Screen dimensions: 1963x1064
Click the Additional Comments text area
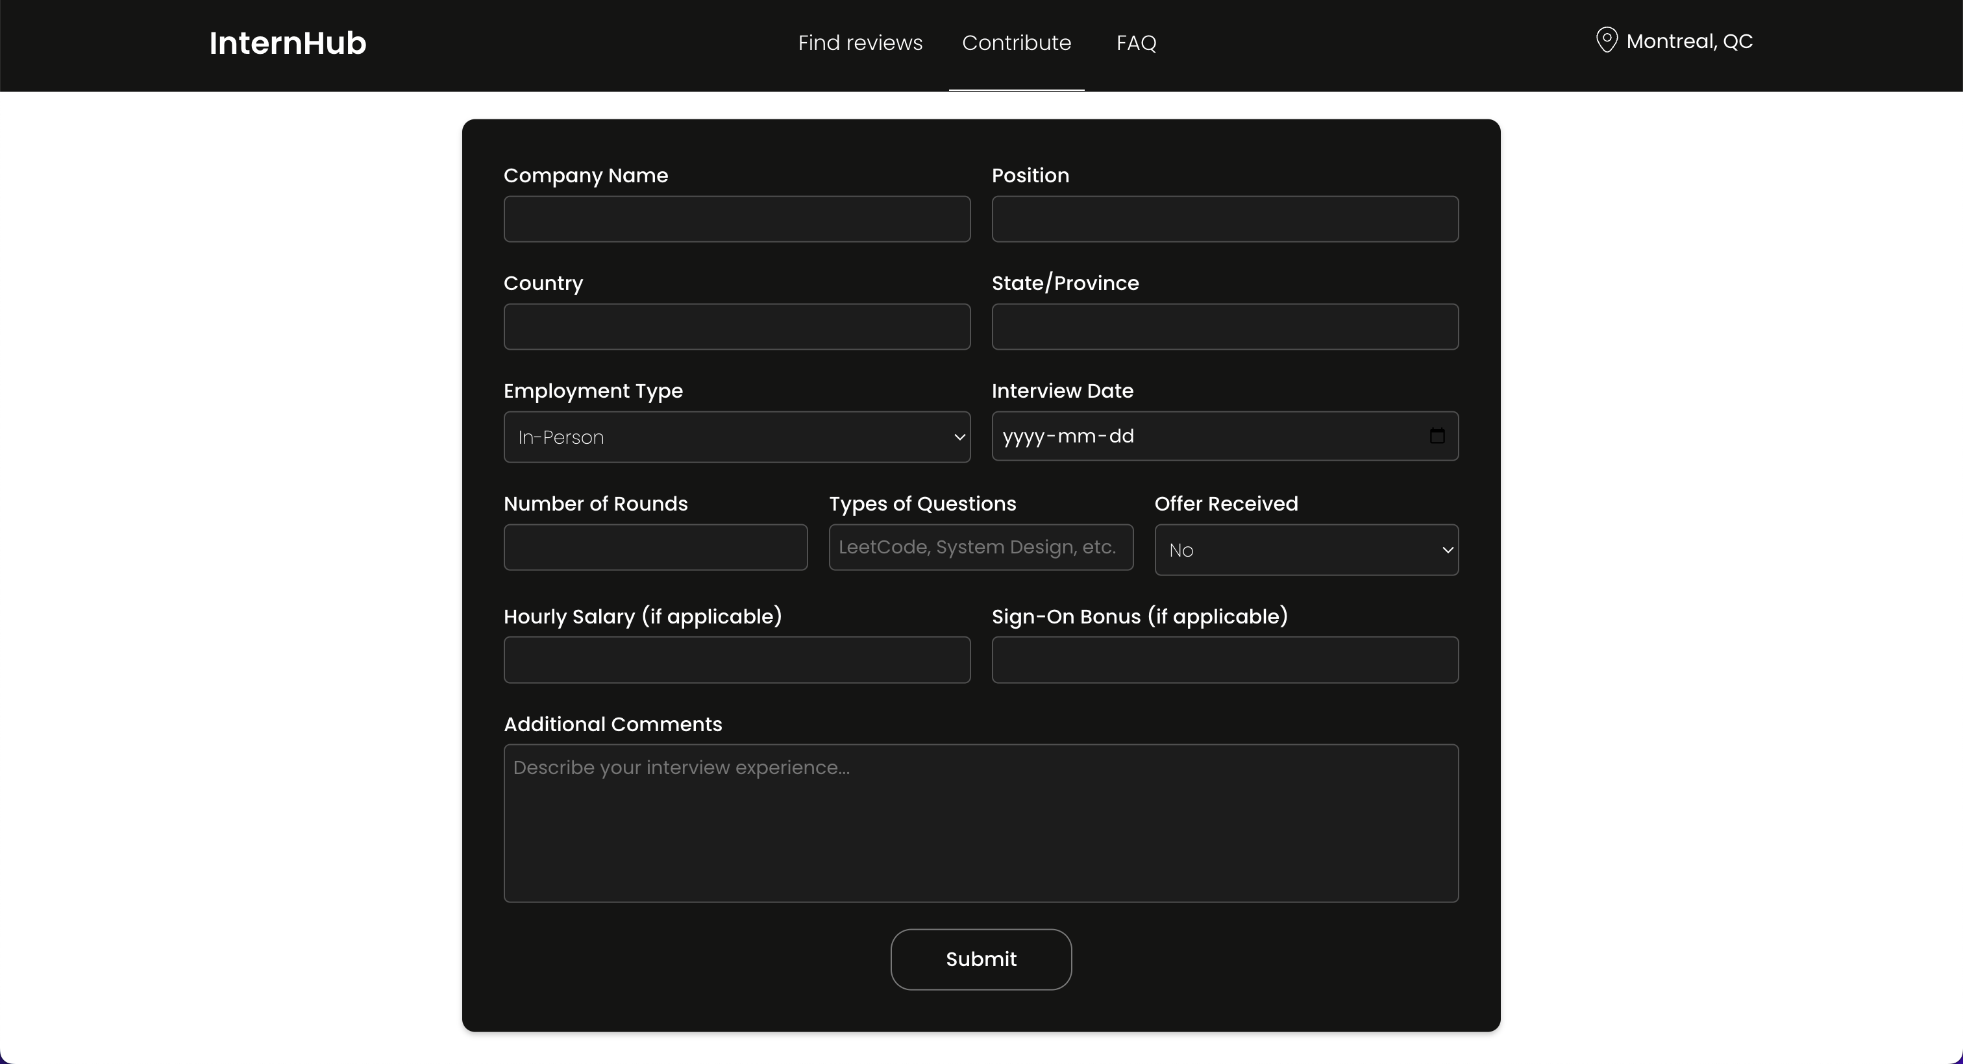tap(980, 823)
